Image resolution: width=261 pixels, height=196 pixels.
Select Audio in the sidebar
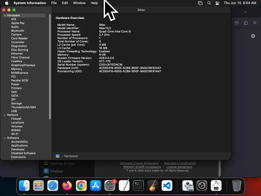pos(15,27)
